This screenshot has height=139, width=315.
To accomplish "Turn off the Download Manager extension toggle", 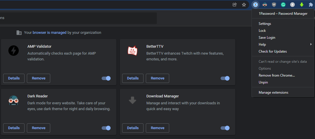I will [225, 128].
